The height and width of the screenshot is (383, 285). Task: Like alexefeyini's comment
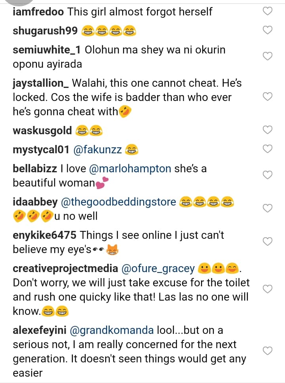pos(268,351)
